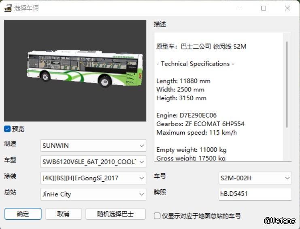Expand the 总站 JinHe City dropdown

pos(93,194)
